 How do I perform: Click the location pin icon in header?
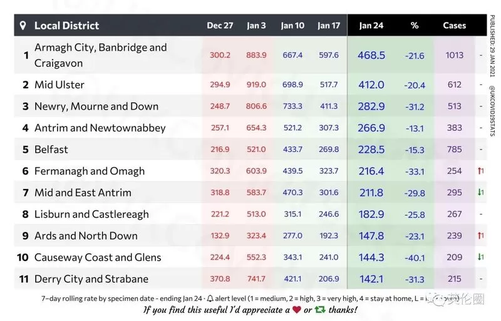(x=23, y=26)
